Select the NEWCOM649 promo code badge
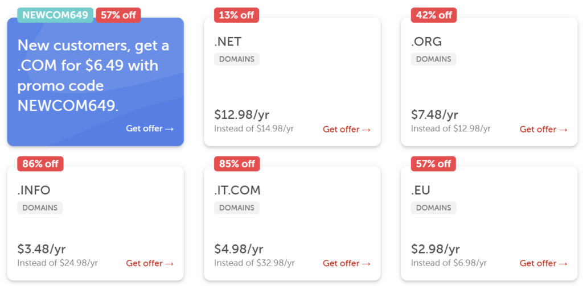 tap(55, 15)
